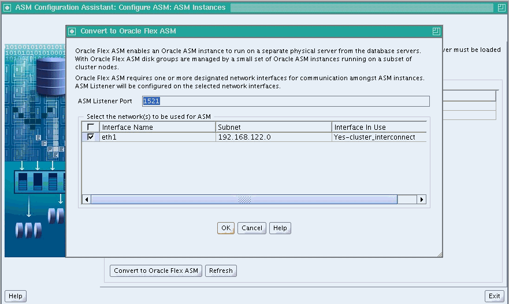Maximize the Convert to Oracle Flex ASM dialog
Viewport: 509px width, 304px height.
[x=436, y=31]
